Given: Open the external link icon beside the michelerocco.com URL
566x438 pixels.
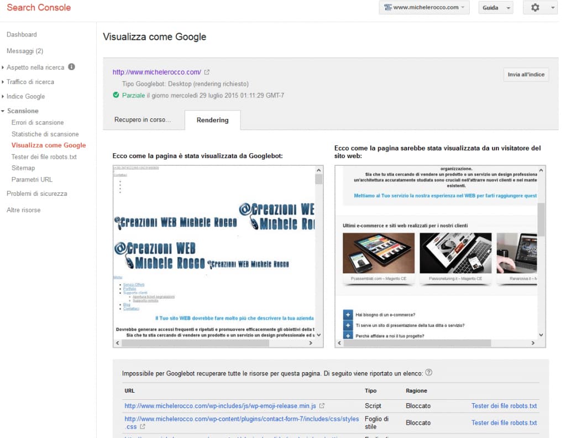Looking at the screenshot, I should click(x=207, y=72).
